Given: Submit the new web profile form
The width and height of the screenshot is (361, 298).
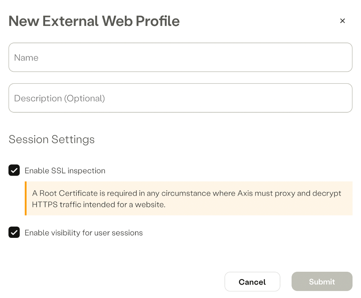Looking at the screenshot, I should pos(322,282).
